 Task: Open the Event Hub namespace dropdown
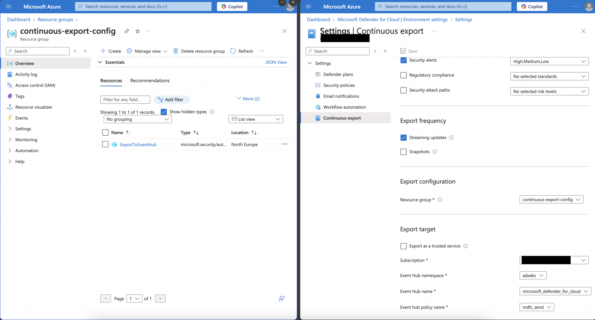coord(533,275)
